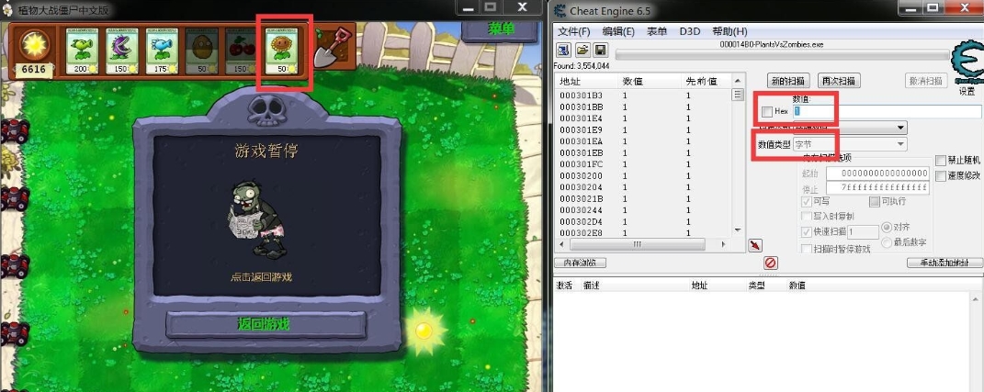
Task: Collect the falling sun on the lawn
Action: pyautogui.click(x=424, y=330)
